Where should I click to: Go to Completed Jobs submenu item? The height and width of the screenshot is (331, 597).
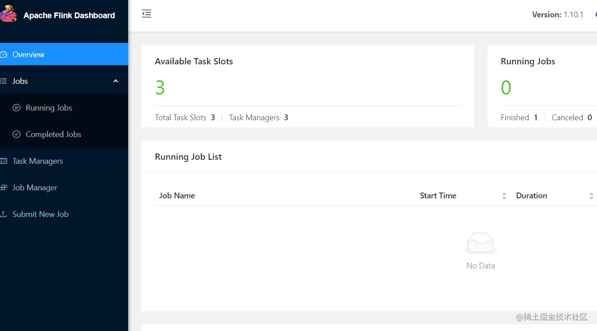[x=53, y=134]
